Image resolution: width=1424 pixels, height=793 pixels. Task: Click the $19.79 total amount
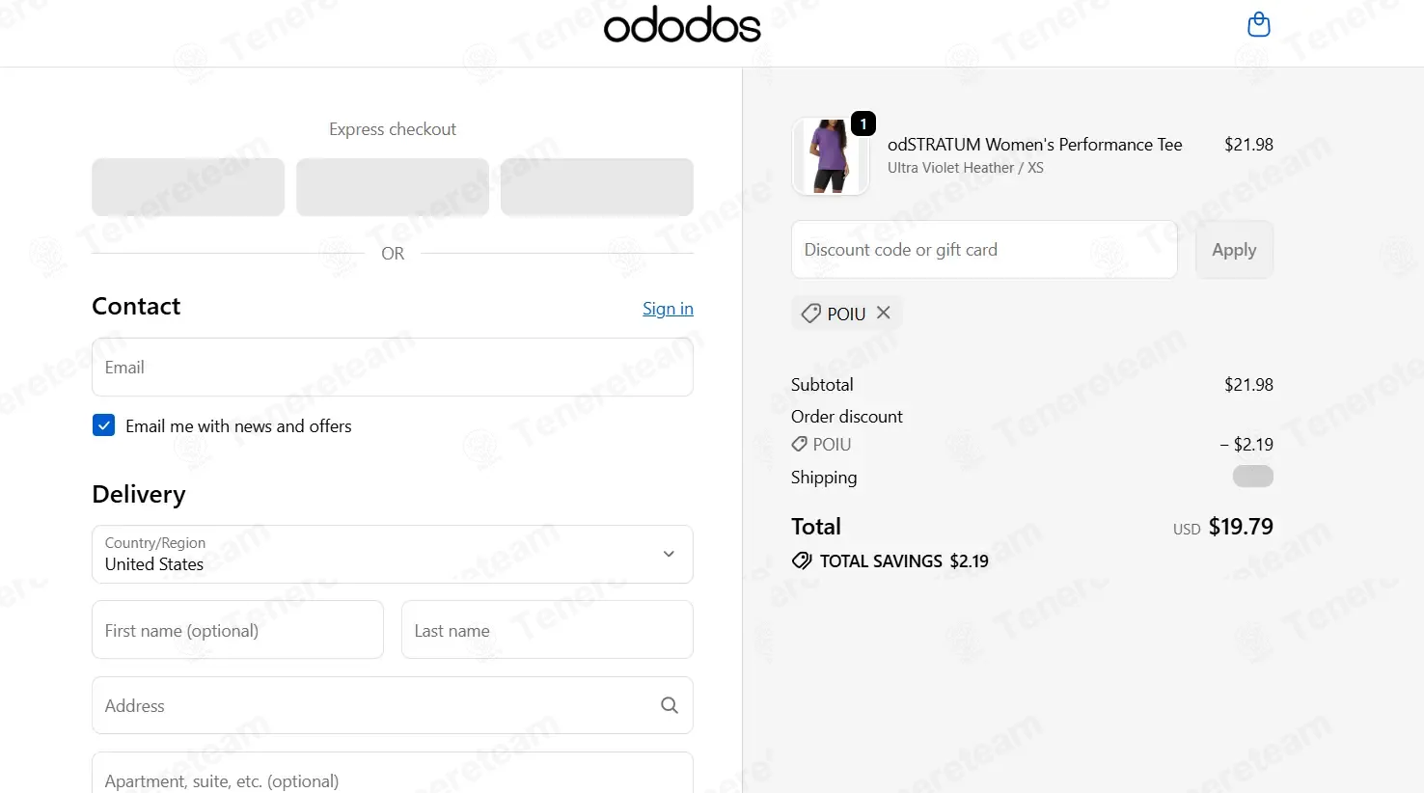[x=1241, y=527]
